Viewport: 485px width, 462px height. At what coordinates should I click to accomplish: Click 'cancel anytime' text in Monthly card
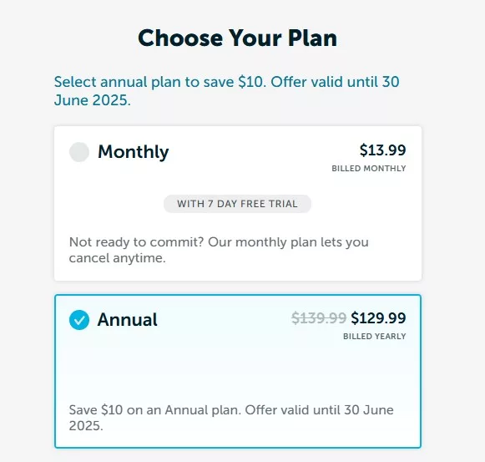point(117,258)
